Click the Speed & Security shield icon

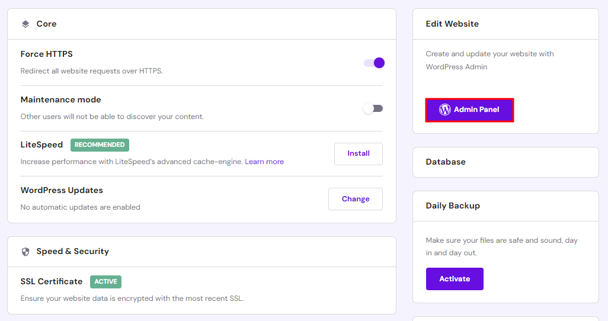25,252
